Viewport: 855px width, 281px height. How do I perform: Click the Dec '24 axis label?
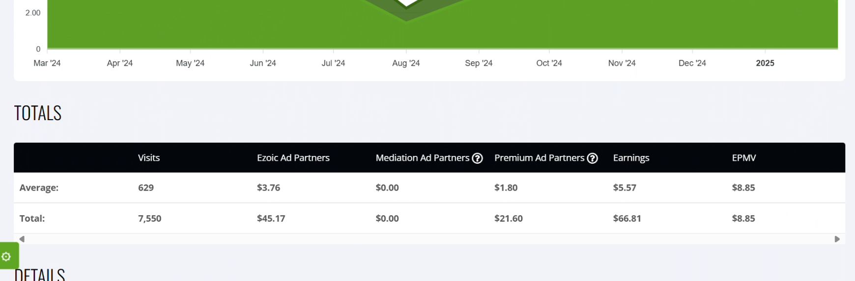692,63
